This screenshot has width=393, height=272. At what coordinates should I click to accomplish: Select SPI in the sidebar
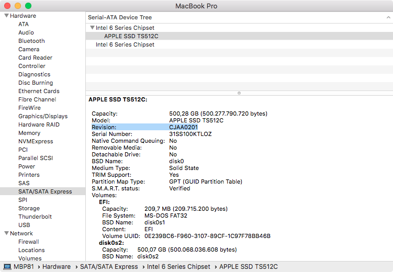pyautogui.click(x=23, y=200)
